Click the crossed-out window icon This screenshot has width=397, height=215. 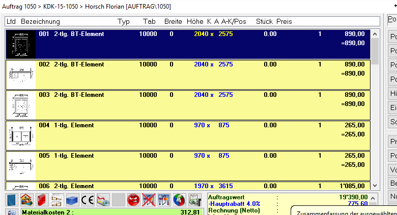[149, 200]
